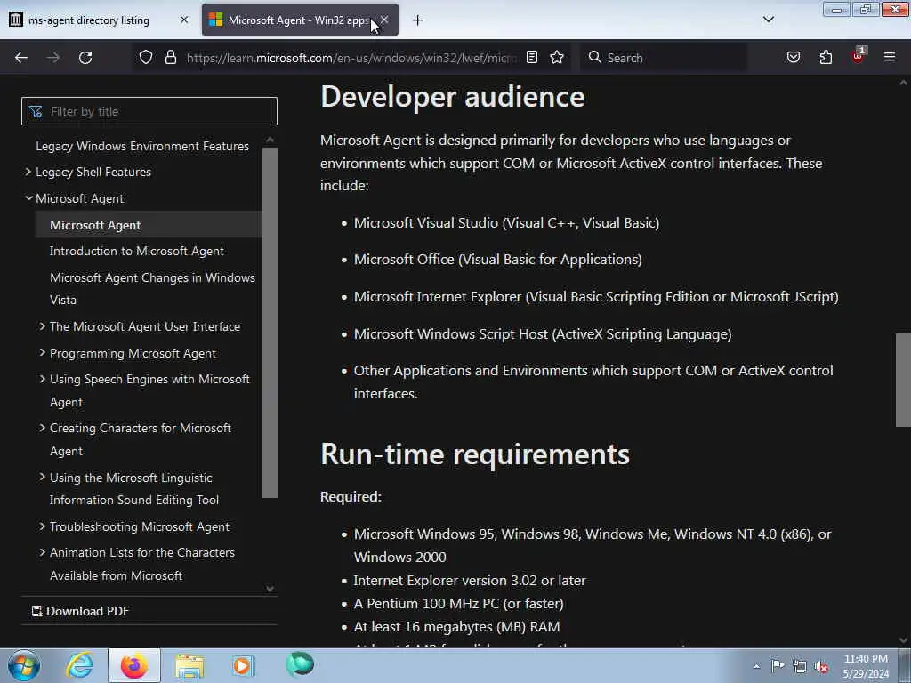Click 'Internet Explorer version 3.02 or later' text
Screen dimensions: 911x683
point(470,580)
